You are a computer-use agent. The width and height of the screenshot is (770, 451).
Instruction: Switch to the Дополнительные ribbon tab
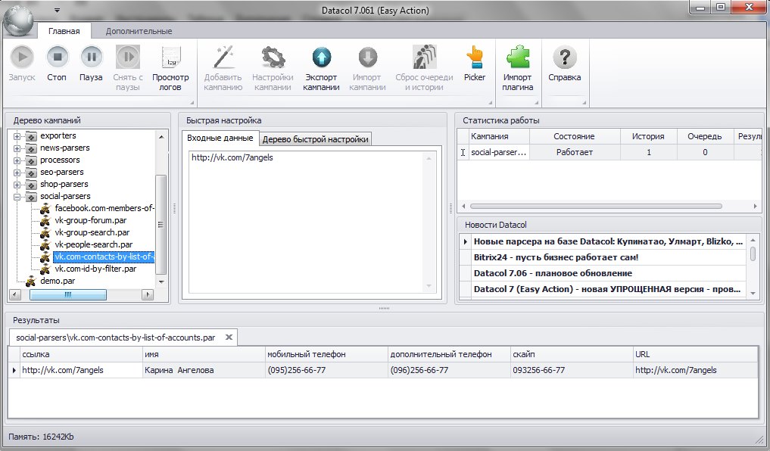click(139, 31)
